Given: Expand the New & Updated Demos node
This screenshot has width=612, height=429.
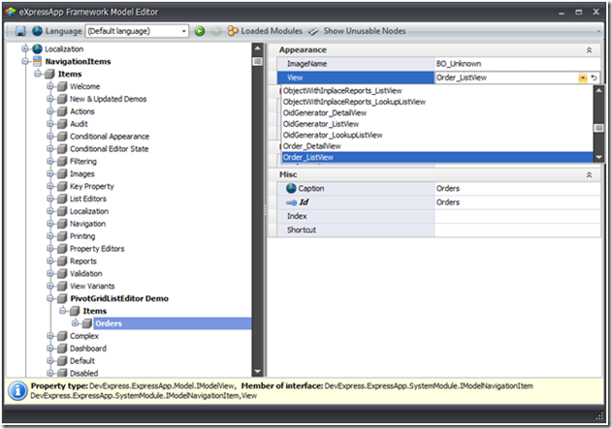Looking at the screenshot, I should (x=50, y=99).
